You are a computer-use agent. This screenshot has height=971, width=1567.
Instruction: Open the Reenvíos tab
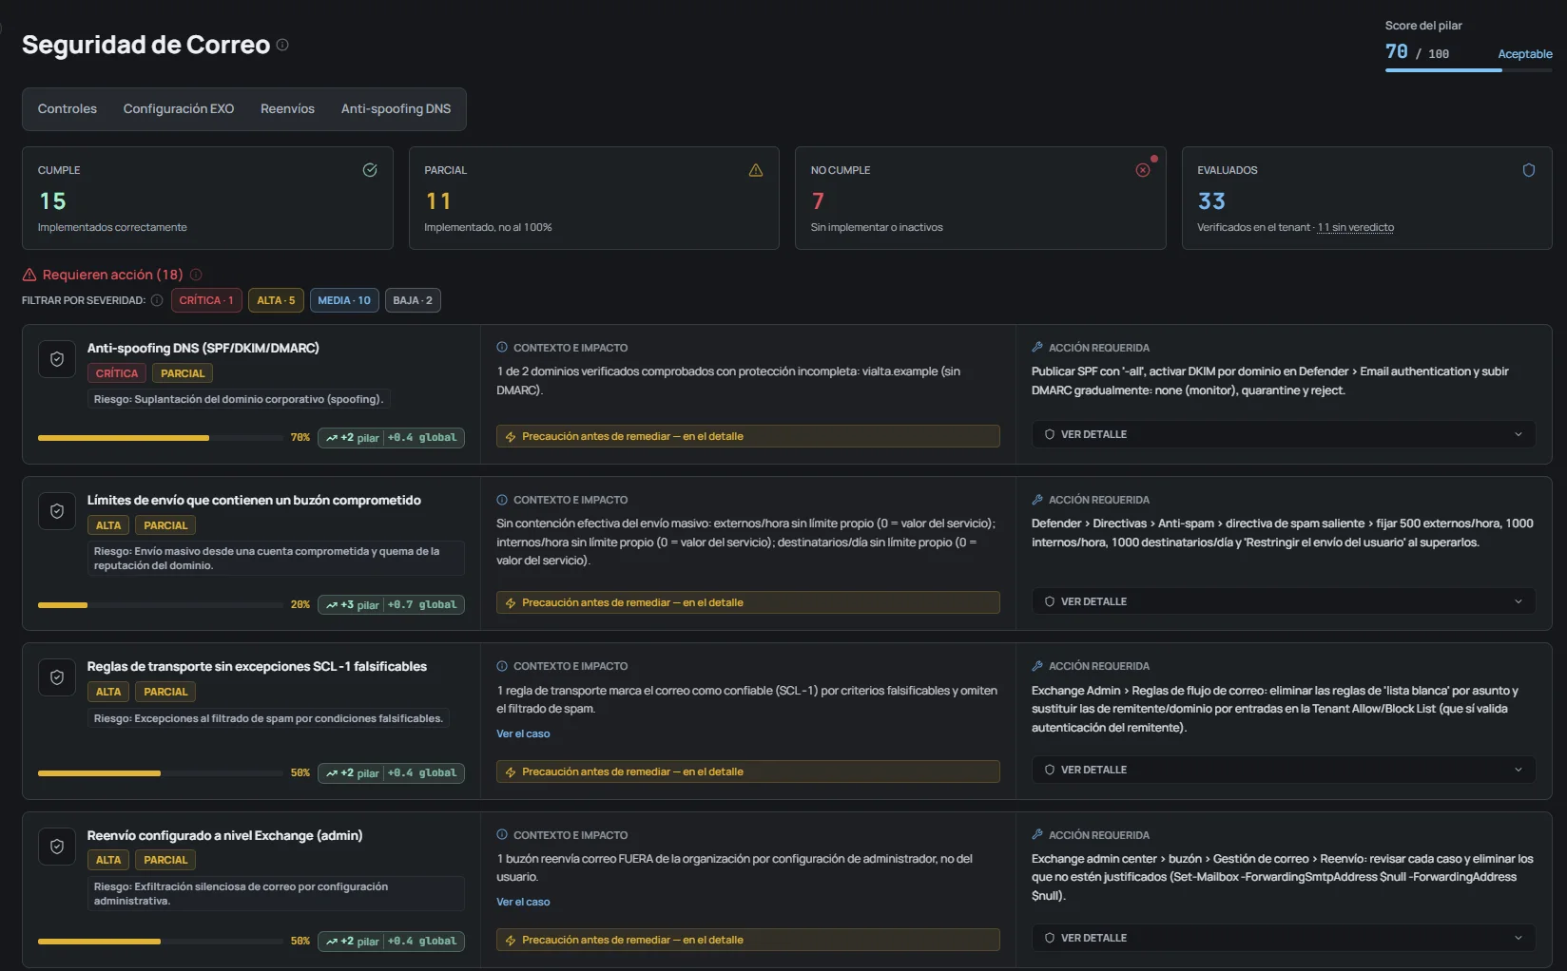287,109
